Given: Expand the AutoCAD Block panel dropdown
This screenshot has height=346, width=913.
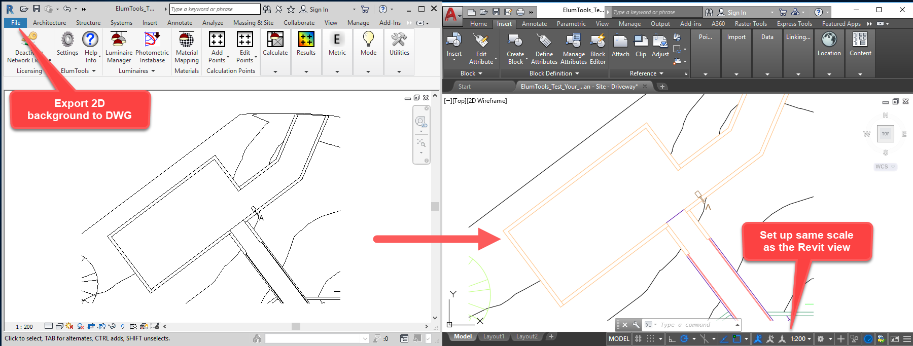Looking at the screenshot, I should (480, 73).
